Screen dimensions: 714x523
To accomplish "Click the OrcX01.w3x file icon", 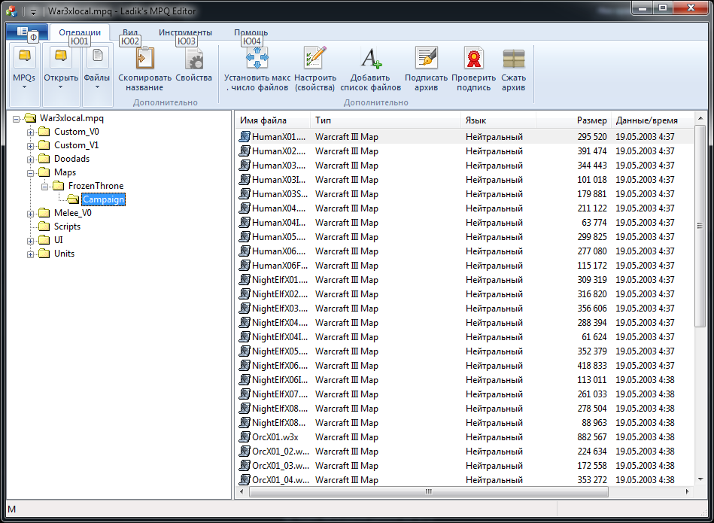I will click(x=245, y=437).
